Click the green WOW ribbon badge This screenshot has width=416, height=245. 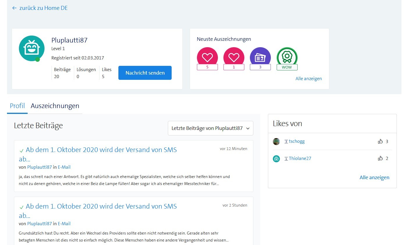287,58
